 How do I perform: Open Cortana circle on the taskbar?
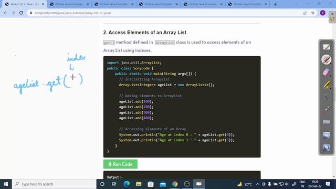pos(102,184)
